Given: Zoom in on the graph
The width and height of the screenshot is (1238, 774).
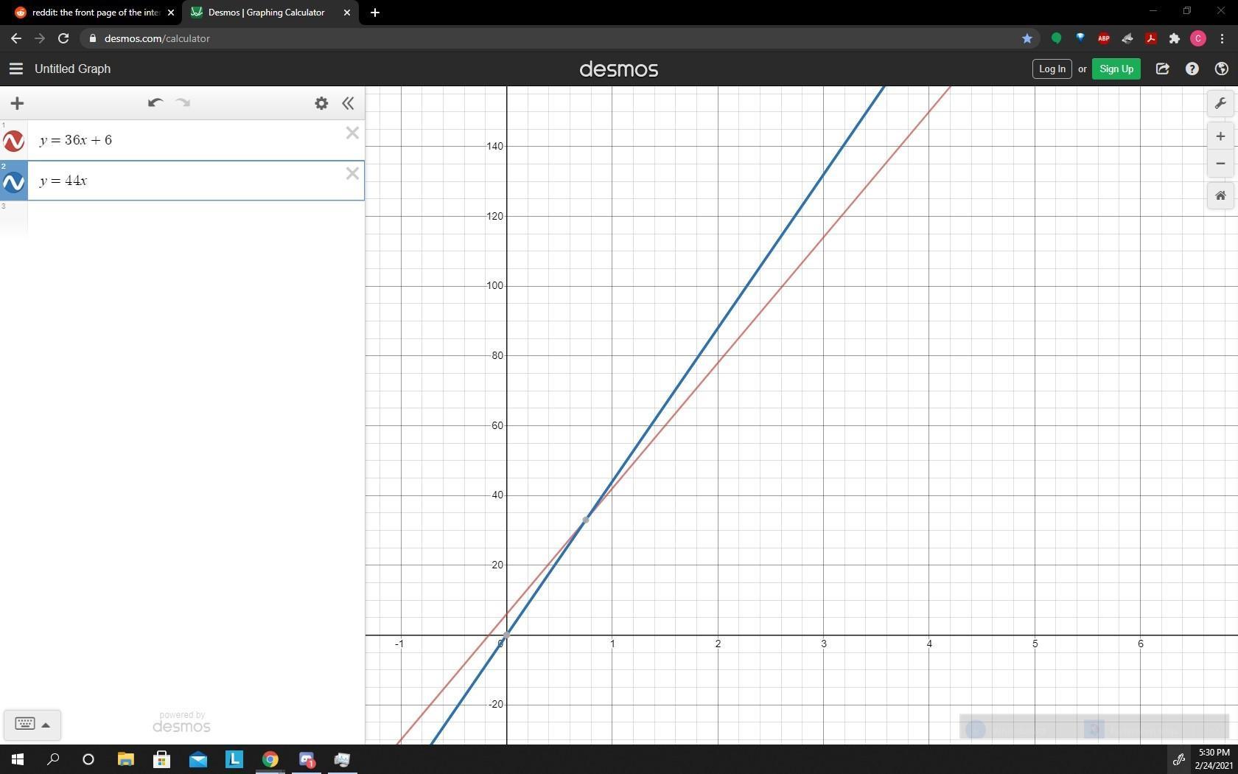Looking at the screenshot, I should point(1220,136).
